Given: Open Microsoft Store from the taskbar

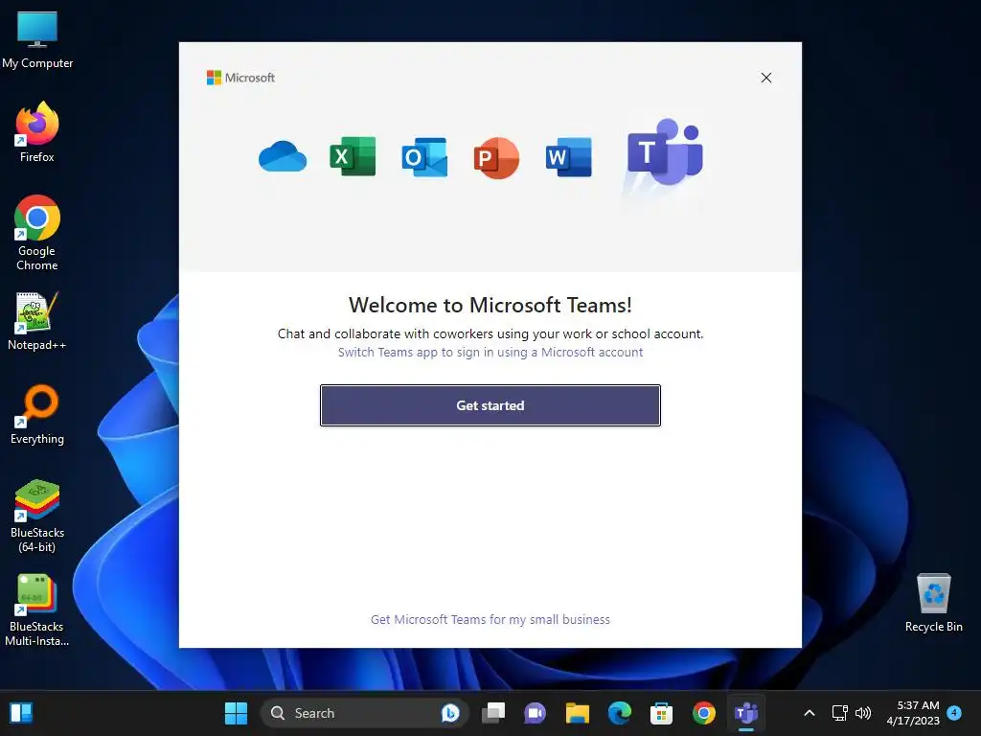Looking at the screenshot, I should click(661, 713).
